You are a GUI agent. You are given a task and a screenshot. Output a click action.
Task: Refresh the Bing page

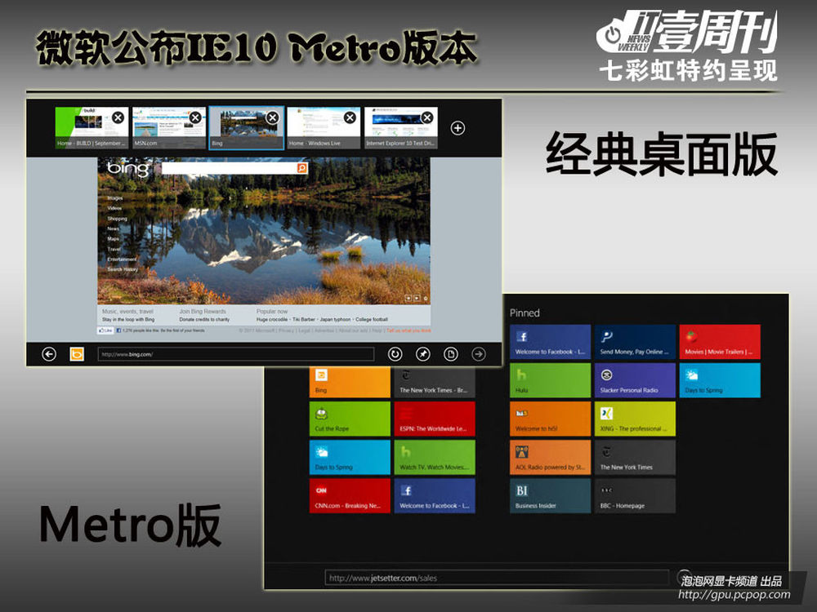point(395,354)
